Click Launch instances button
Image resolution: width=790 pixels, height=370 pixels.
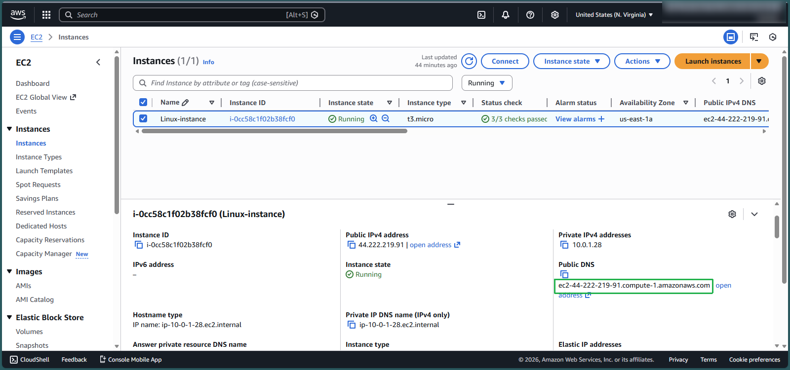[712, 61]
